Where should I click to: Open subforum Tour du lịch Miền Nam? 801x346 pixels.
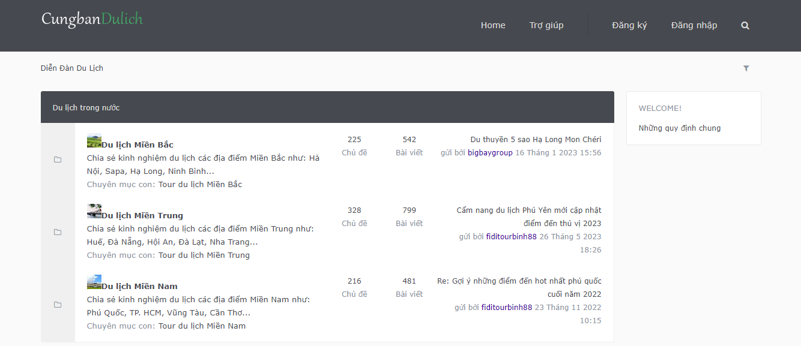pos(202,326)
